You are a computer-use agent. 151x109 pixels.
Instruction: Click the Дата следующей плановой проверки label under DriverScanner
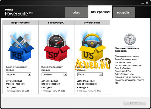pos(87,82)
